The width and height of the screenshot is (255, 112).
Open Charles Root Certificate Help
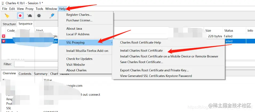pyautogui.click(x=140, y=43)
